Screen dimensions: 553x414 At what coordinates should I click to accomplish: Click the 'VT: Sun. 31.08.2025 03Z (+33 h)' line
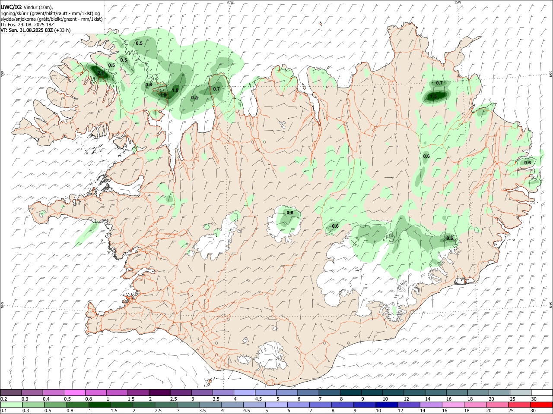[x=35, y=30]
